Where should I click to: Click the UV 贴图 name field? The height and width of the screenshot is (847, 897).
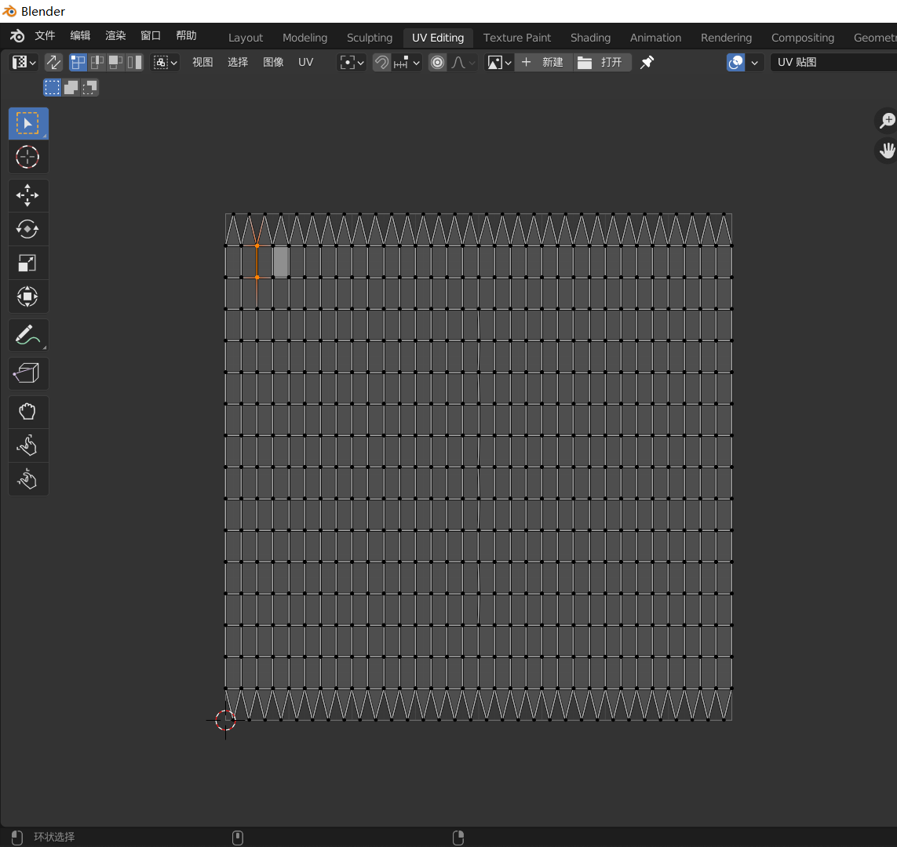pyautogui.click(x=832, y=62)
